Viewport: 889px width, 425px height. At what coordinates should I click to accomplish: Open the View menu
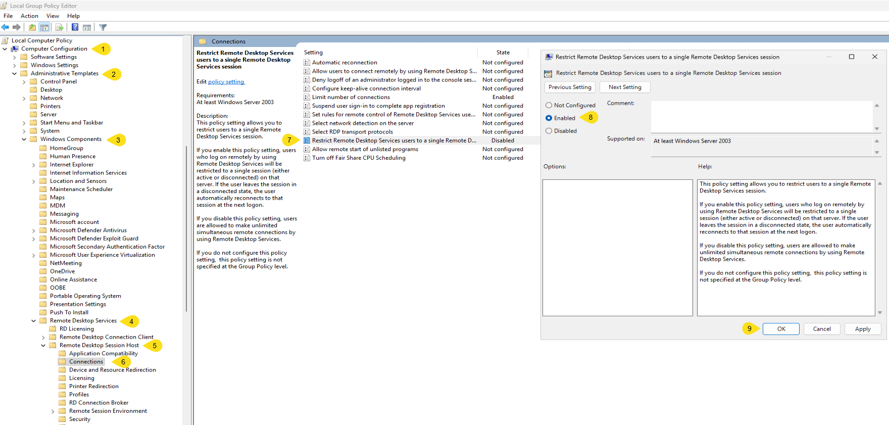pyautogui.click(x=53, y=16)
